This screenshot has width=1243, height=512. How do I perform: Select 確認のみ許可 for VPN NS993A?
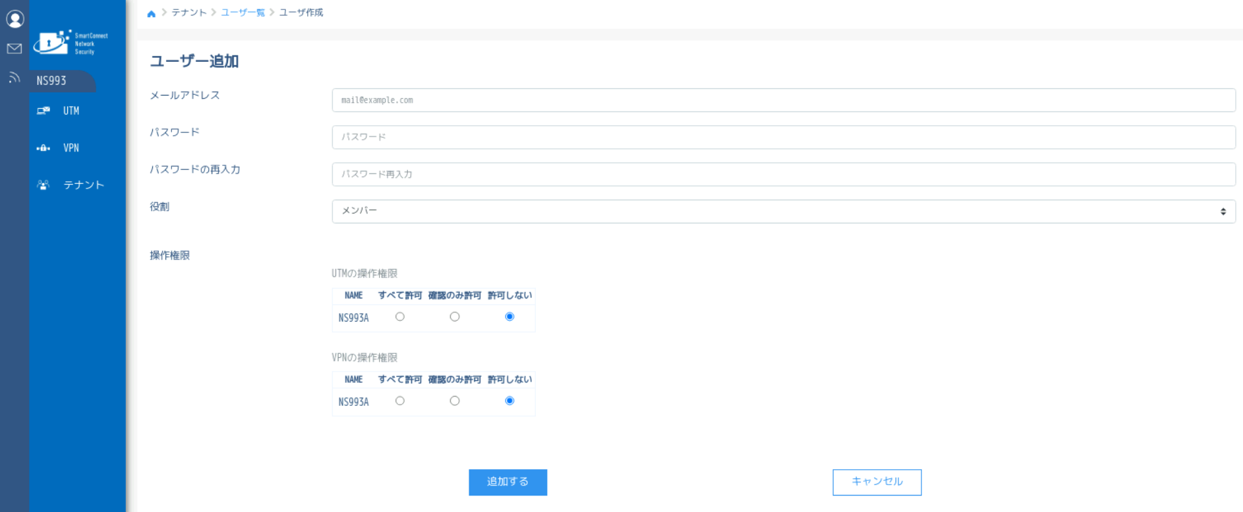[x=455, y=401]
